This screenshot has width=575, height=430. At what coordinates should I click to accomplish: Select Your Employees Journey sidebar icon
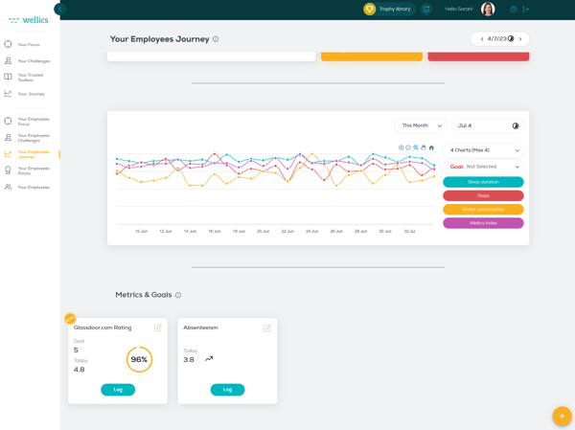[x=8, y=154]
